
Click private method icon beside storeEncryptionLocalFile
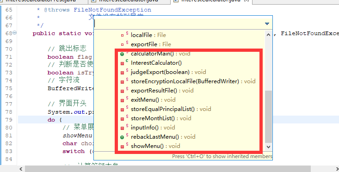122,82
